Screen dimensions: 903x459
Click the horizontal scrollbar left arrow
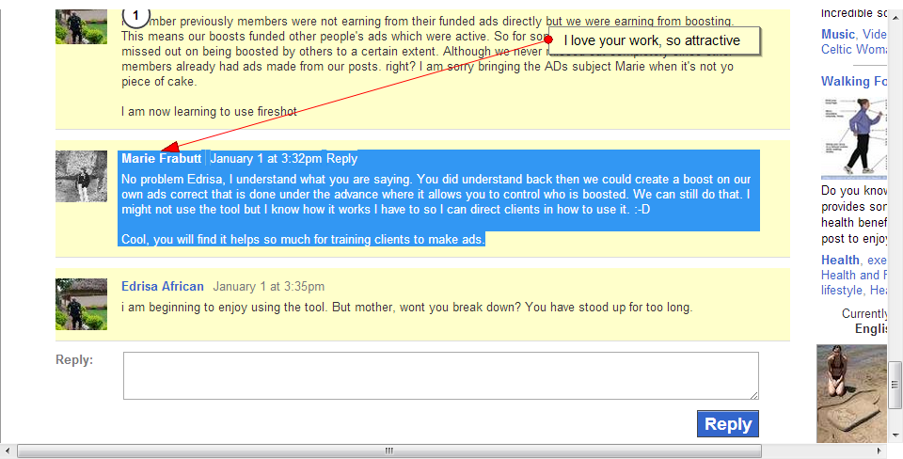click(8, 451)
